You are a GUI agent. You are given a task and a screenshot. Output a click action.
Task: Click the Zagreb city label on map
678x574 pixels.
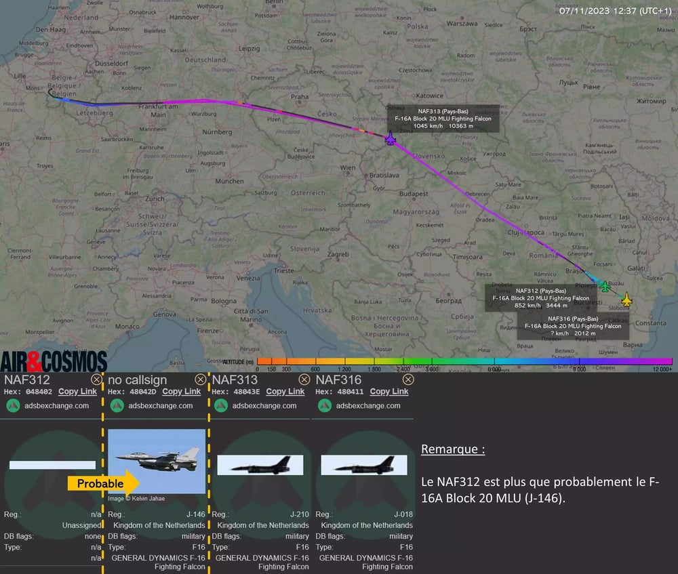pos(338,255)
